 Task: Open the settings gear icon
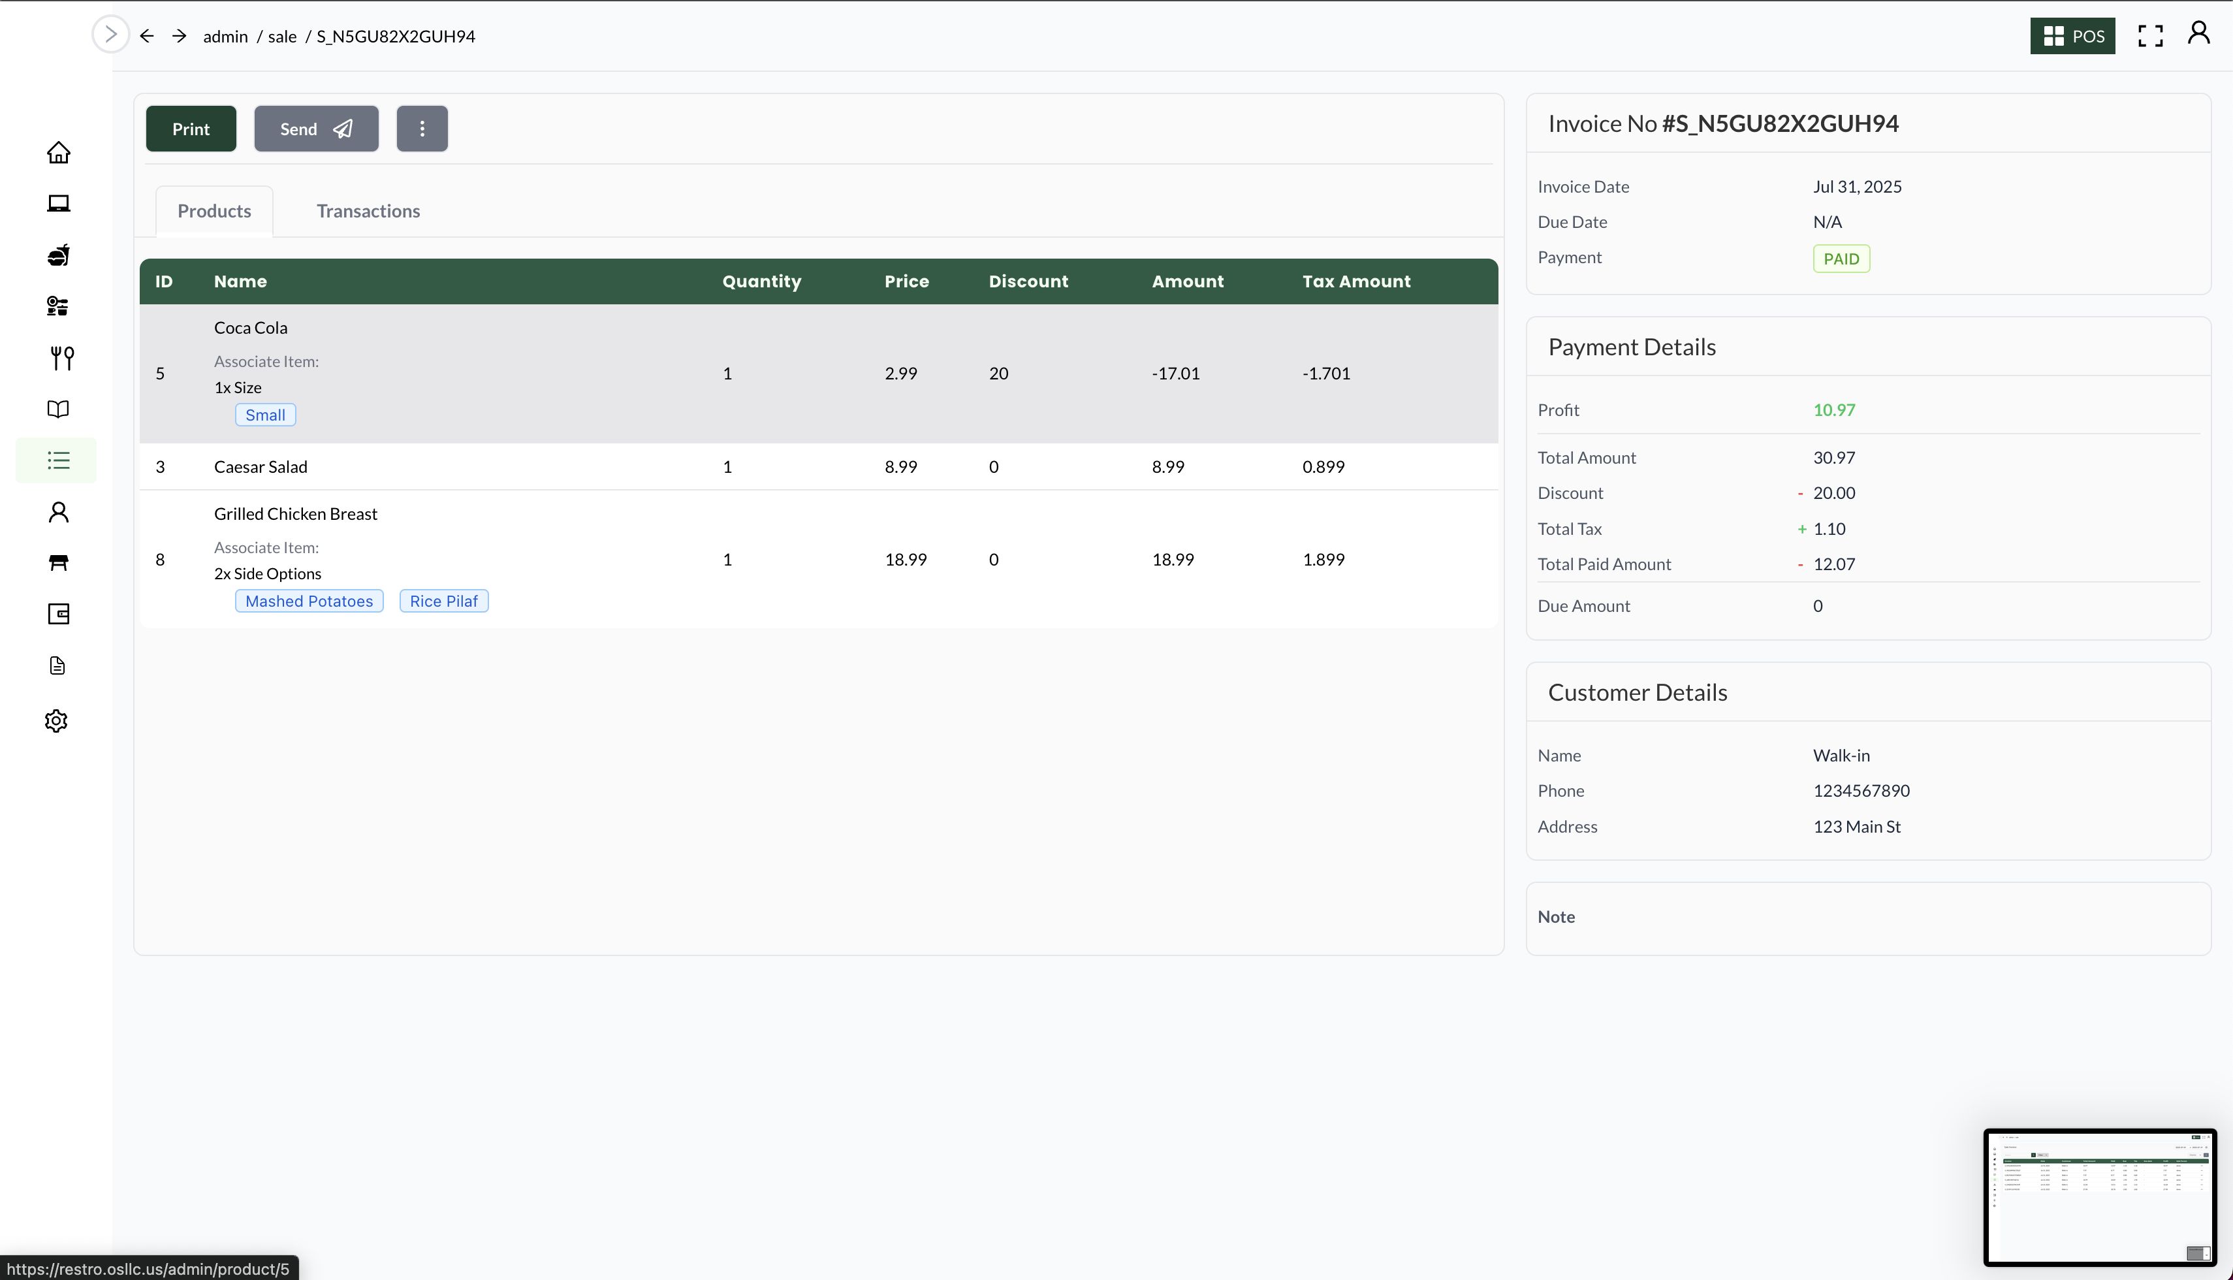coord(56,721)
